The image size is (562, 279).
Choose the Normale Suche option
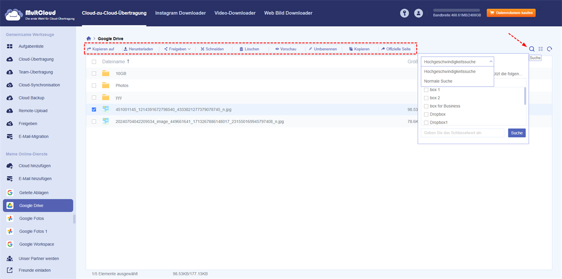point(458,81)
